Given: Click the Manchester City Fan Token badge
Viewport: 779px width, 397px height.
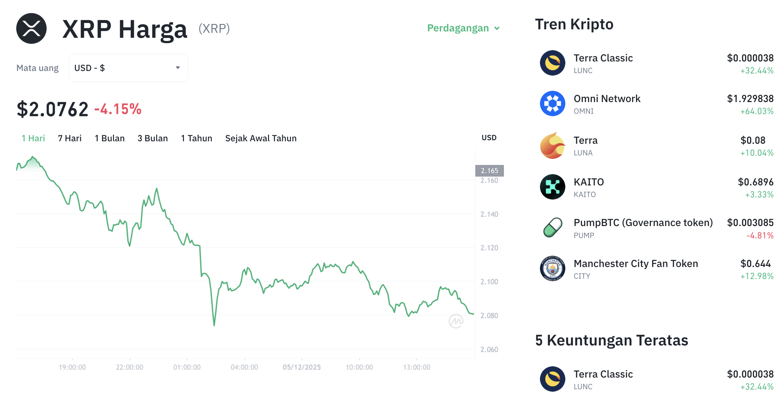Looking at the screenshot, I should point(552,268).
